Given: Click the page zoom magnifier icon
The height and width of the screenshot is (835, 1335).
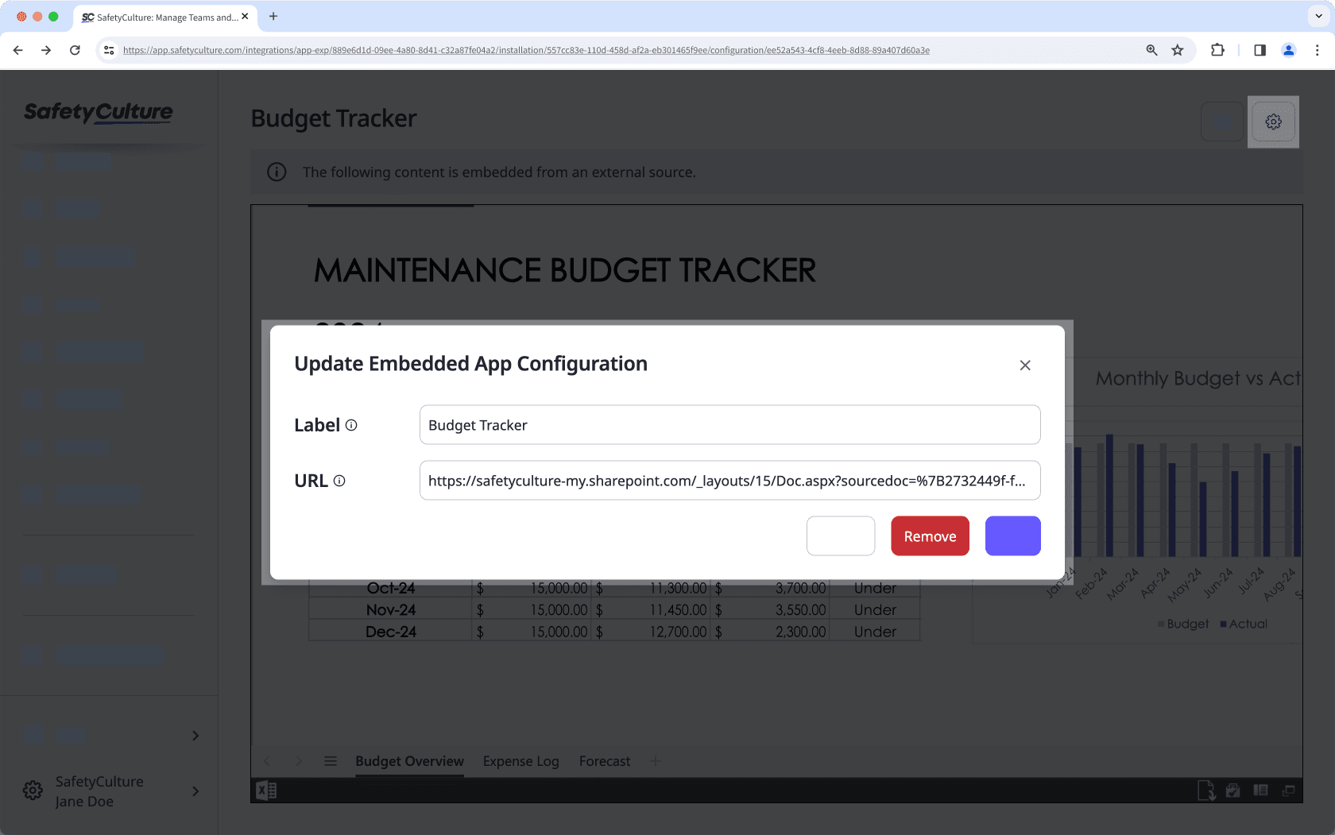Looking at the screenshot, I should (1151, 50).
